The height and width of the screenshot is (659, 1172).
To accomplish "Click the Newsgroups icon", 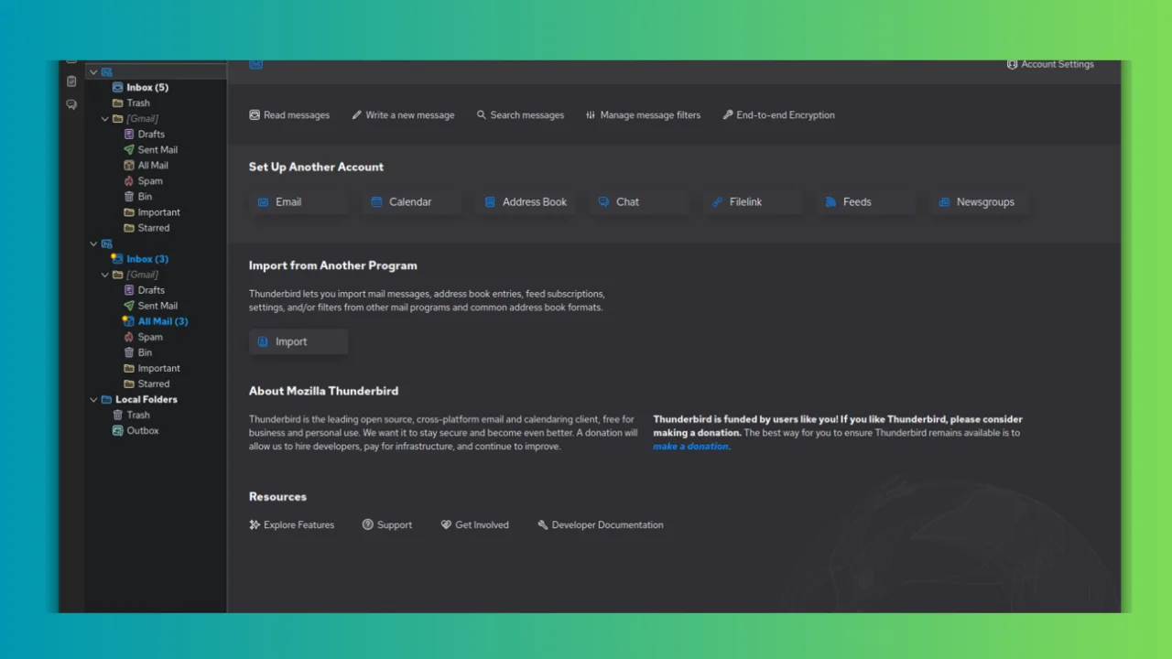I will 944,202.
